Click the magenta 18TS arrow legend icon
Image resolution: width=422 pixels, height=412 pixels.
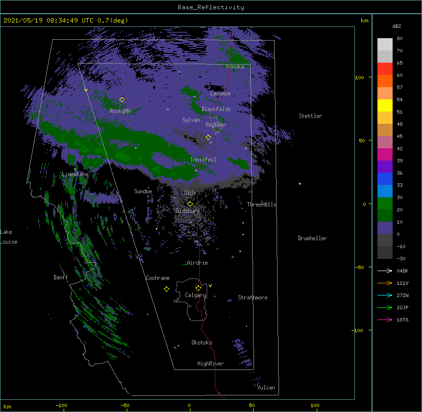pyautogui.click(x=385, y=320)
